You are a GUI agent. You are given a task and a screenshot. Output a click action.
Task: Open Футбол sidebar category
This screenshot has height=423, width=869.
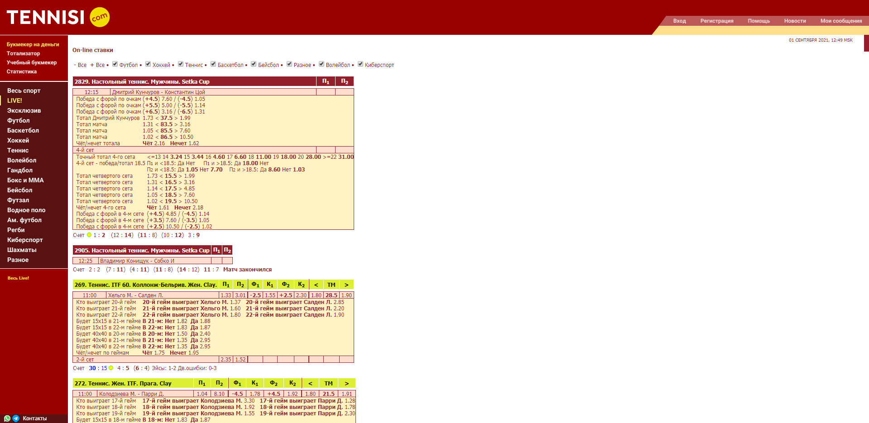click(18, 120)
